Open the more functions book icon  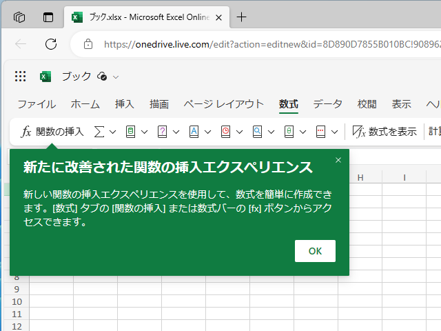coord(320,132)
